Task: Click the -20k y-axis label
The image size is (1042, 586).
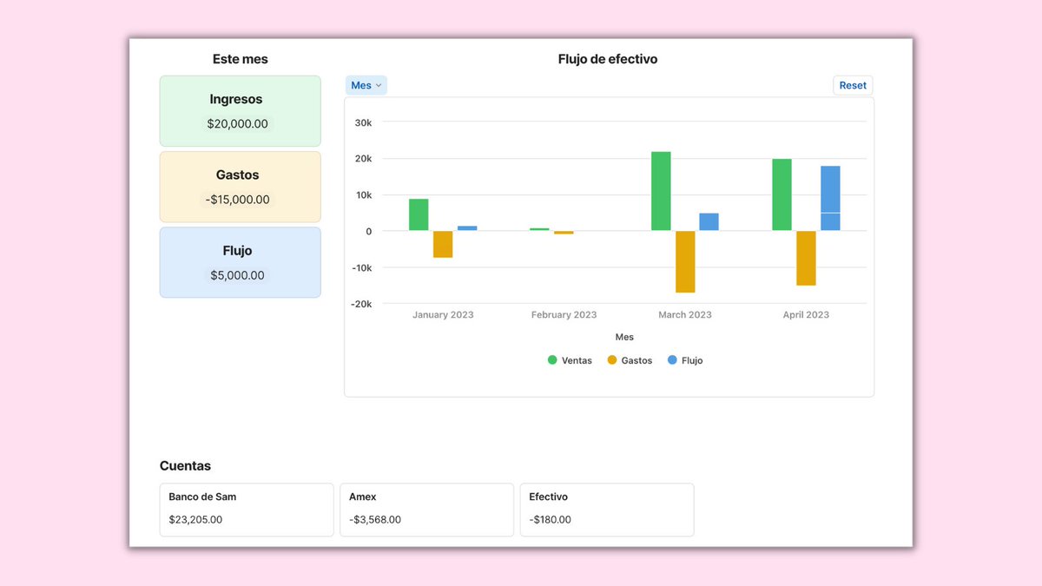Action: coord(361,304)
